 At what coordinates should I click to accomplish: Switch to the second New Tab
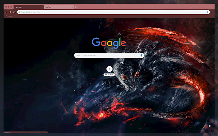(59, 7)
